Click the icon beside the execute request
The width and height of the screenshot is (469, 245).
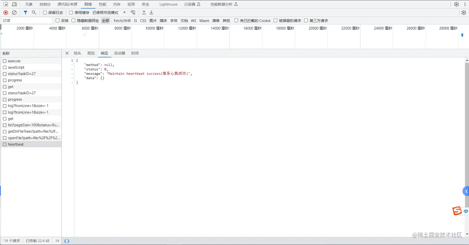pos(5,61)
